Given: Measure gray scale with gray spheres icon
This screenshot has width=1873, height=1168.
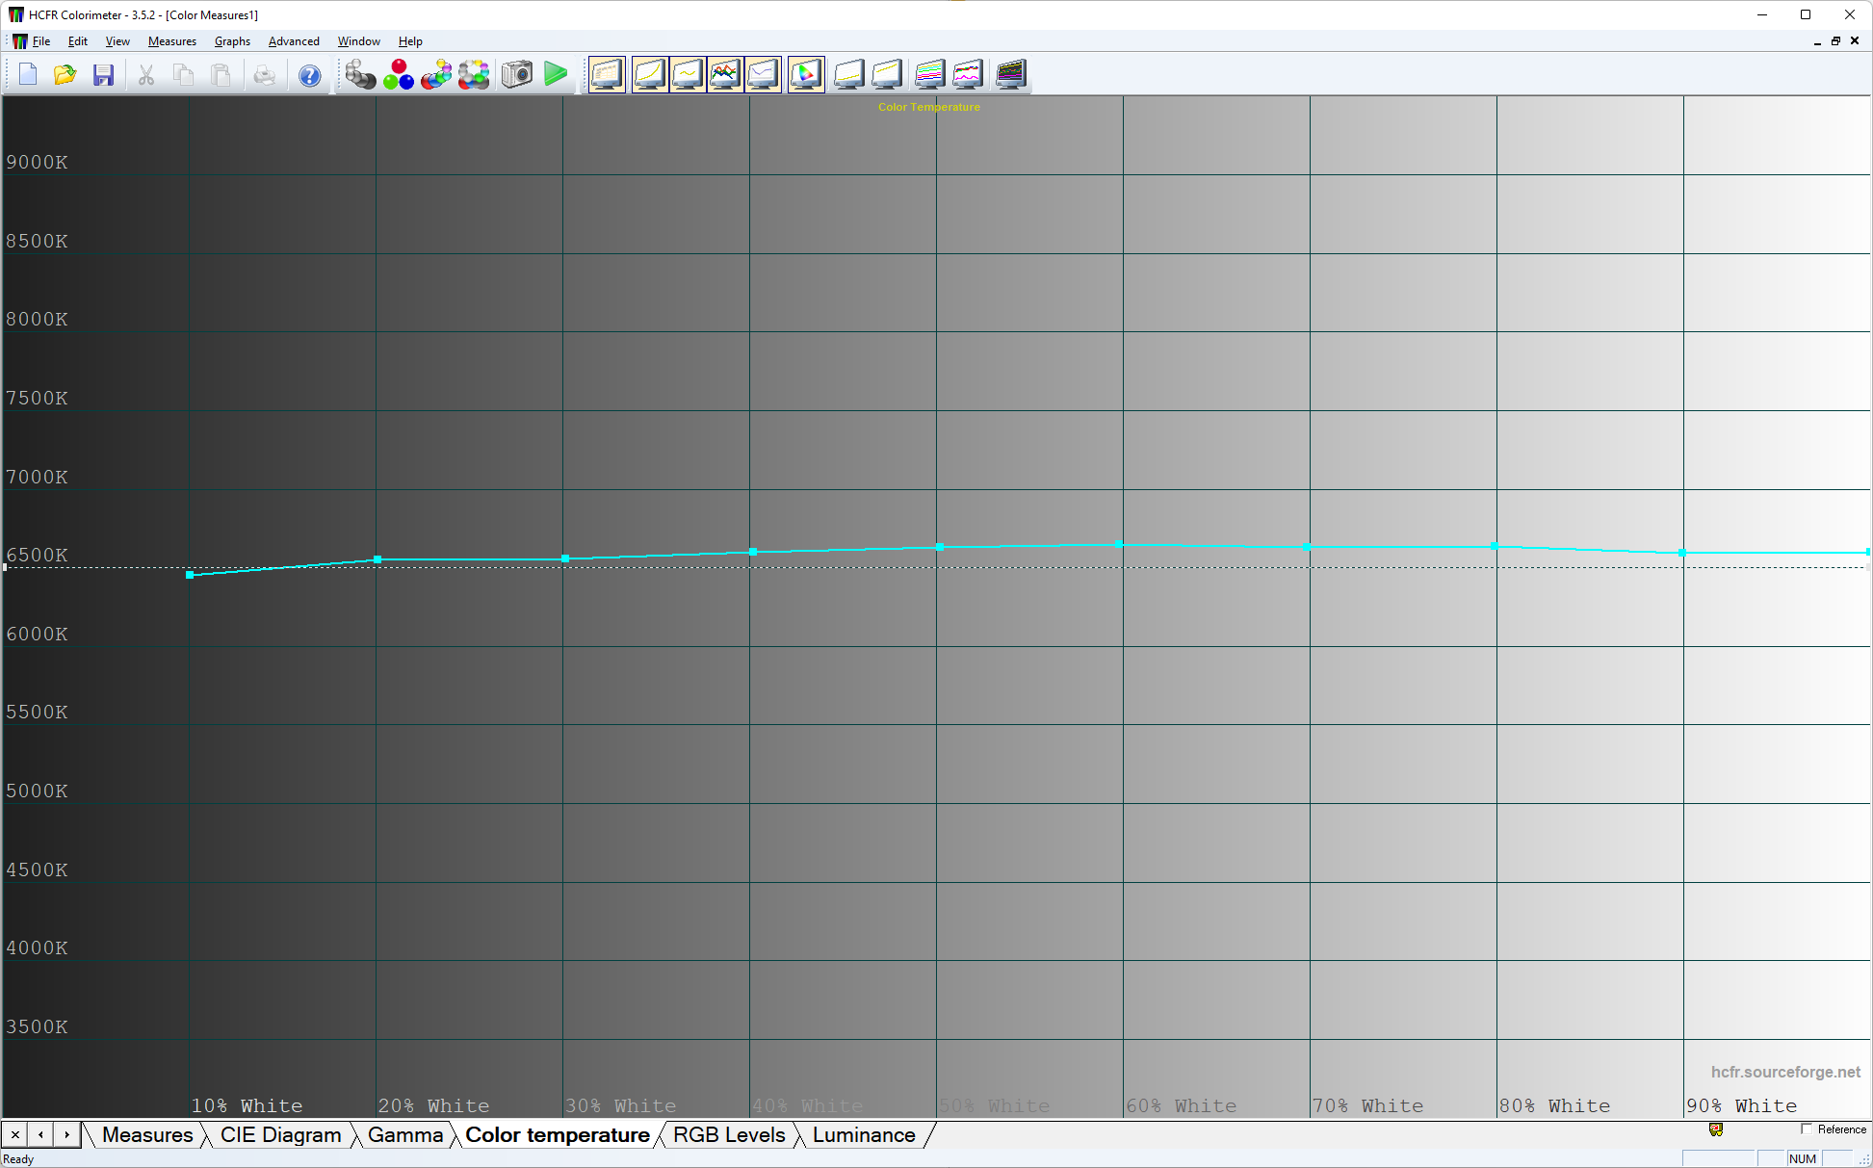Looking at the screenshot, I should [360, 74].
